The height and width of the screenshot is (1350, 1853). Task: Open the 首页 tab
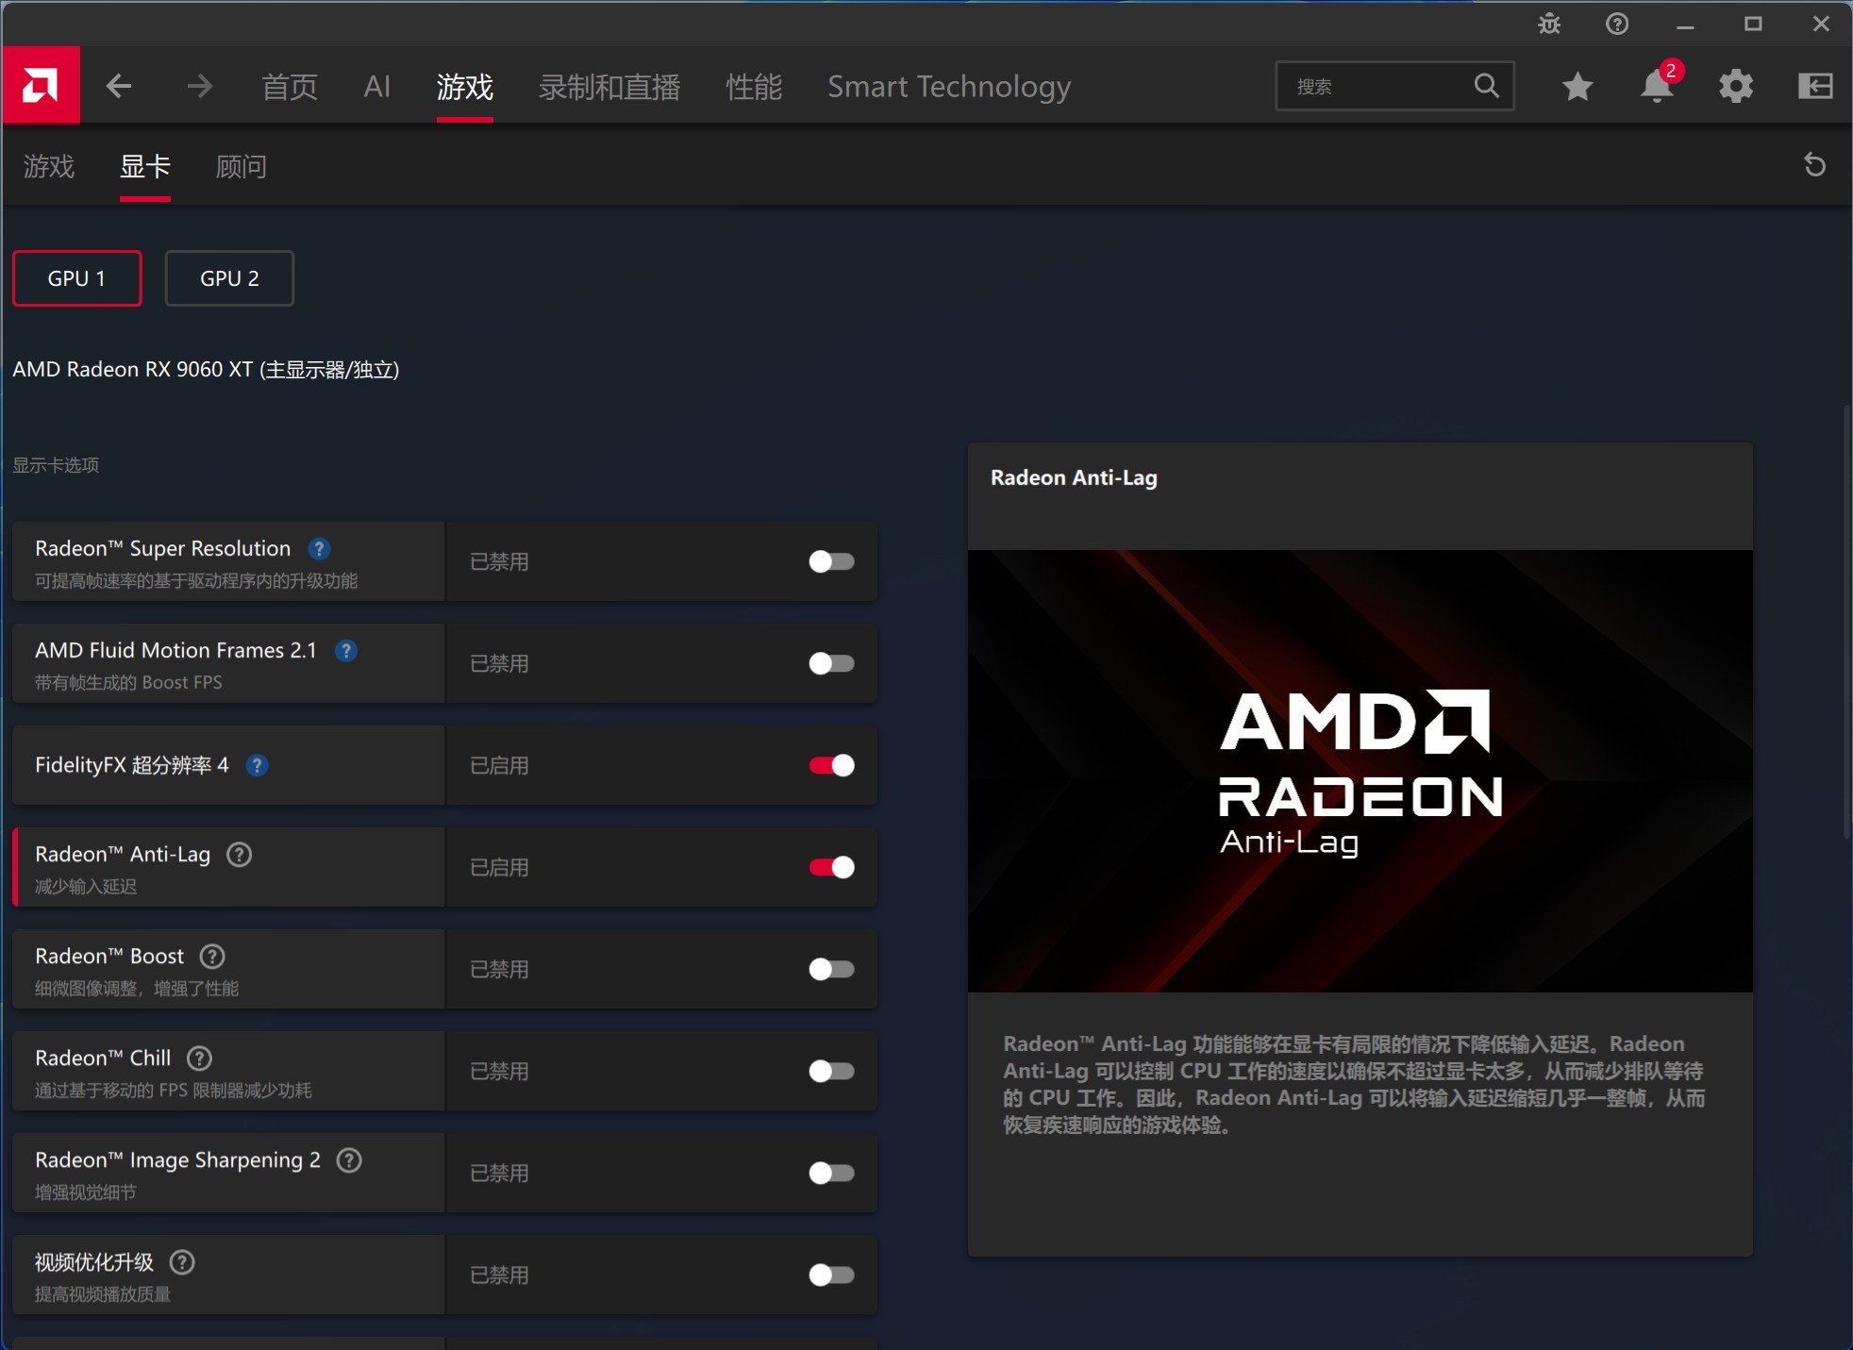tap(289, 87)
